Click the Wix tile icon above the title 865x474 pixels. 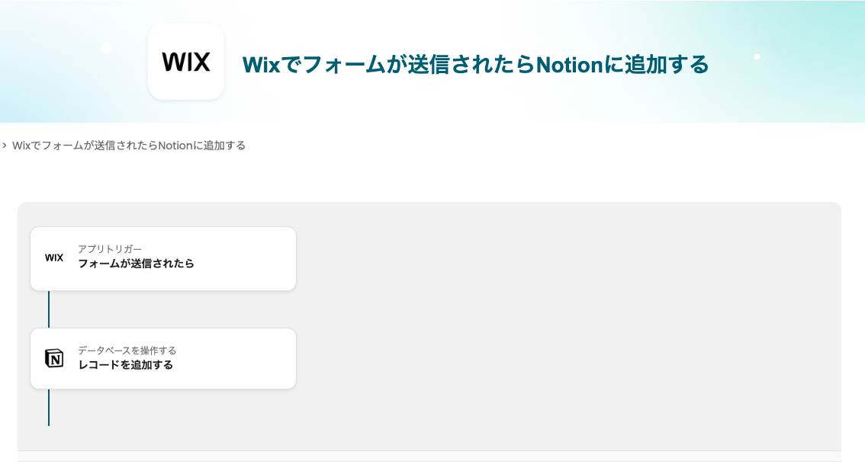[x=186, y=62]
